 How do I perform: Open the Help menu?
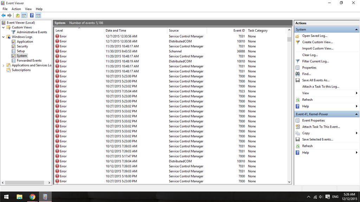39,9
